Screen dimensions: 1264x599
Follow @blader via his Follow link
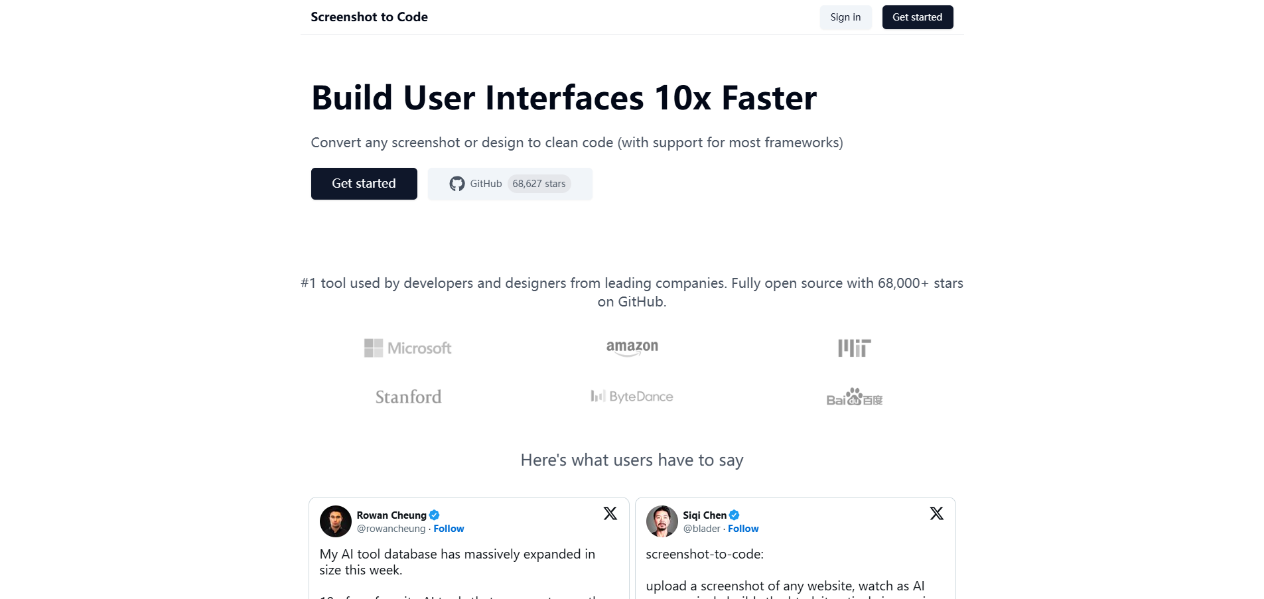743,529
